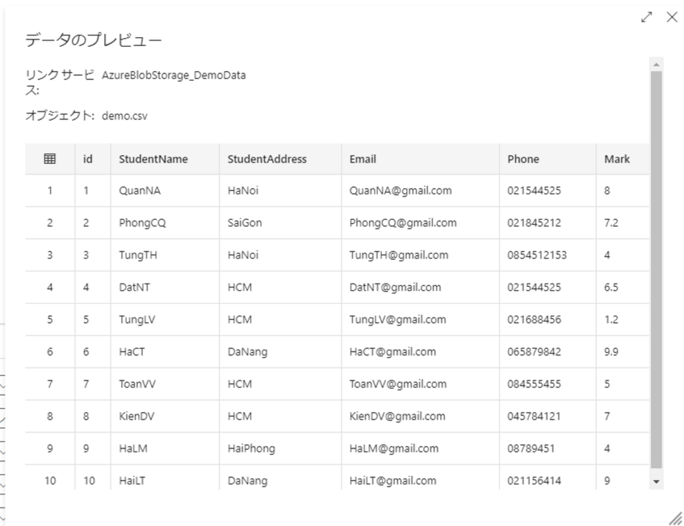Click the vertical scrollbar thumb
This screenshot has height=526, width=684.
click(656, 267)
